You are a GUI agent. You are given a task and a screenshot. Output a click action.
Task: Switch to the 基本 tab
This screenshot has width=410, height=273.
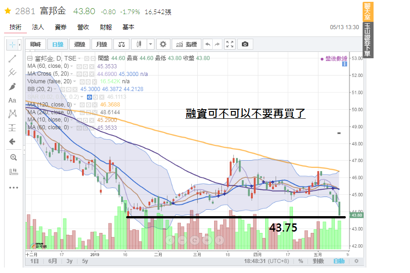tap(128, 27)
